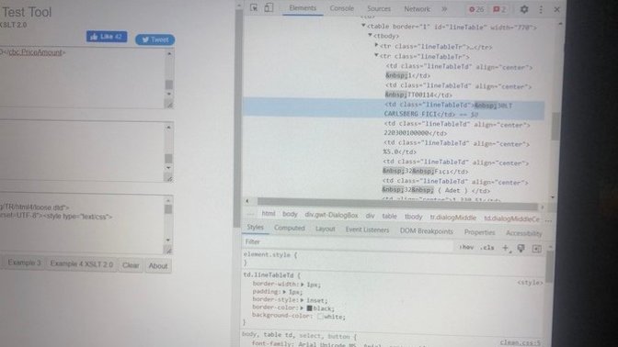Open the Computed pane tab

tap(290, 229)
